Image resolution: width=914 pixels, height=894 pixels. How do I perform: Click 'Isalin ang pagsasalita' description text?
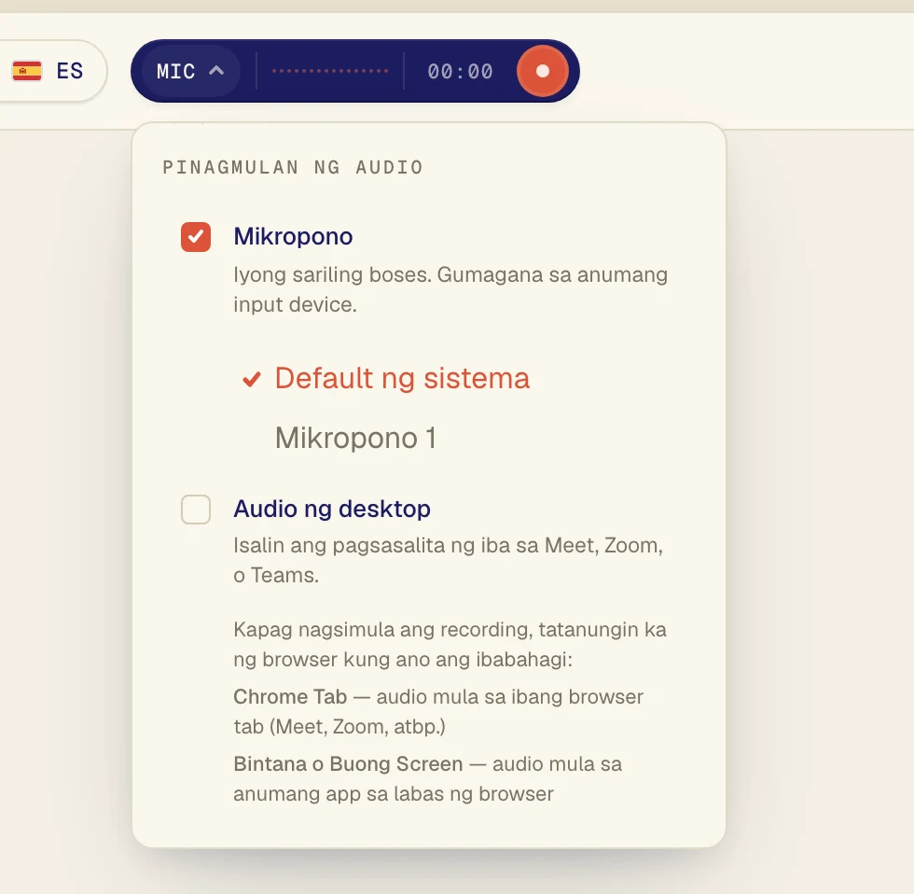coord(449,560)
